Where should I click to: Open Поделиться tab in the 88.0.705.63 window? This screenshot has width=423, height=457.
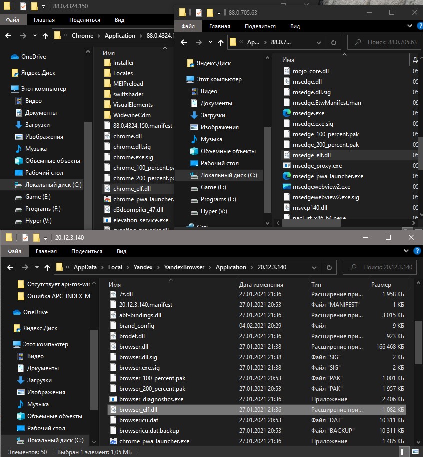click(260, 26)
